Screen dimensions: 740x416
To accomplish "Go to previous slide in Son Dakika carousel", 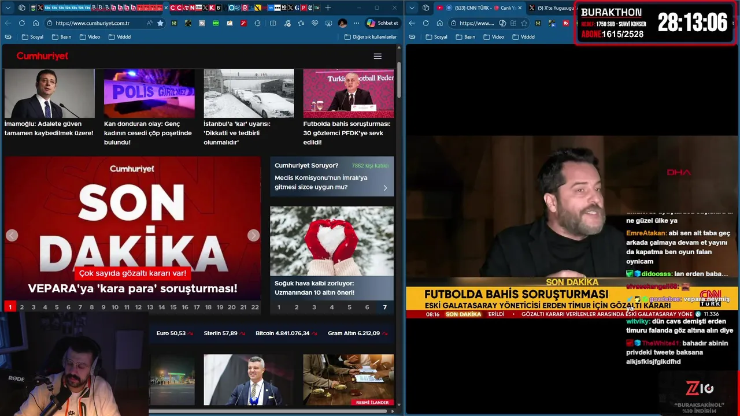I will point(12,235).
